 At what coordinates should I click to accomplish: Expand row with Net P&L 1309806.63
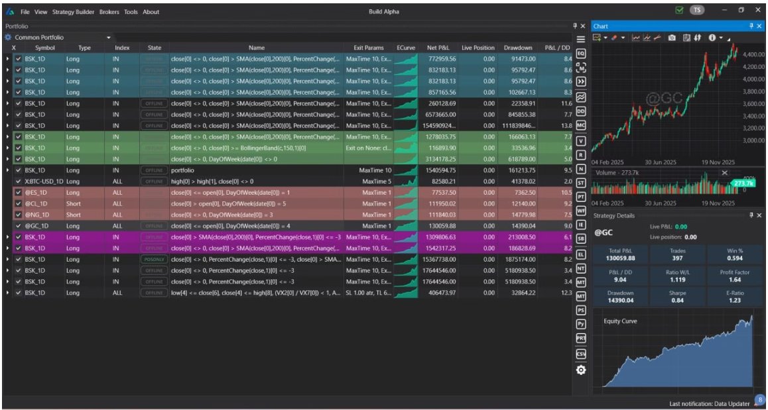7,237
